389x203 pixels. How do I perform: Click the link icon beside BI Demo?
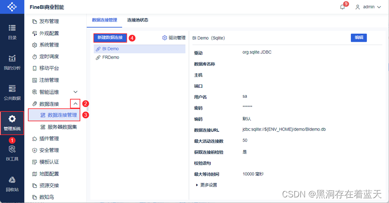click(98, 49)
